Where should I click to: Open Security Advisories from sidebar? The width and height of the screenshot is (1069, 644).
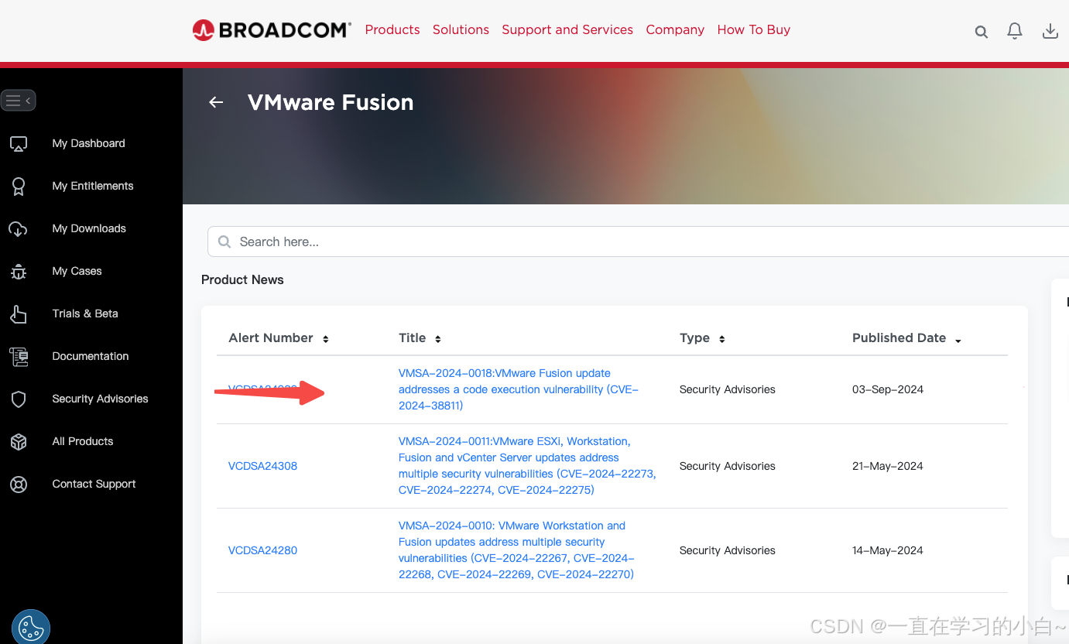coord(100,399)
